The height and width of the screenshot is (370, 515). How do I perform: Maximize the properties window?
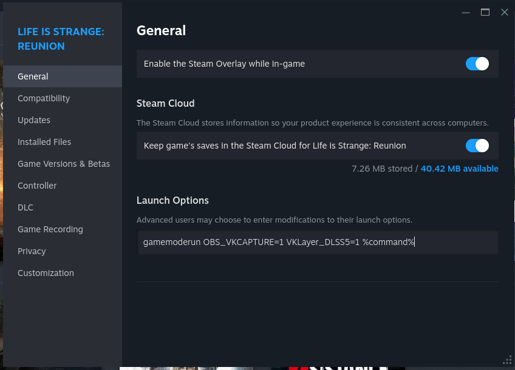pos(485,13)
